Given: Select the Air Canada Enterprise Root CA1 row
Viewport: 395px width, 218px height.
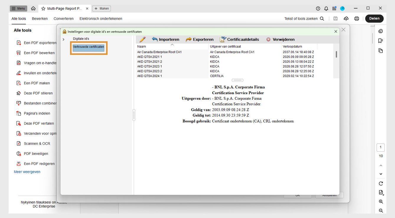Looking at the screenshot, I should point(234,52).
